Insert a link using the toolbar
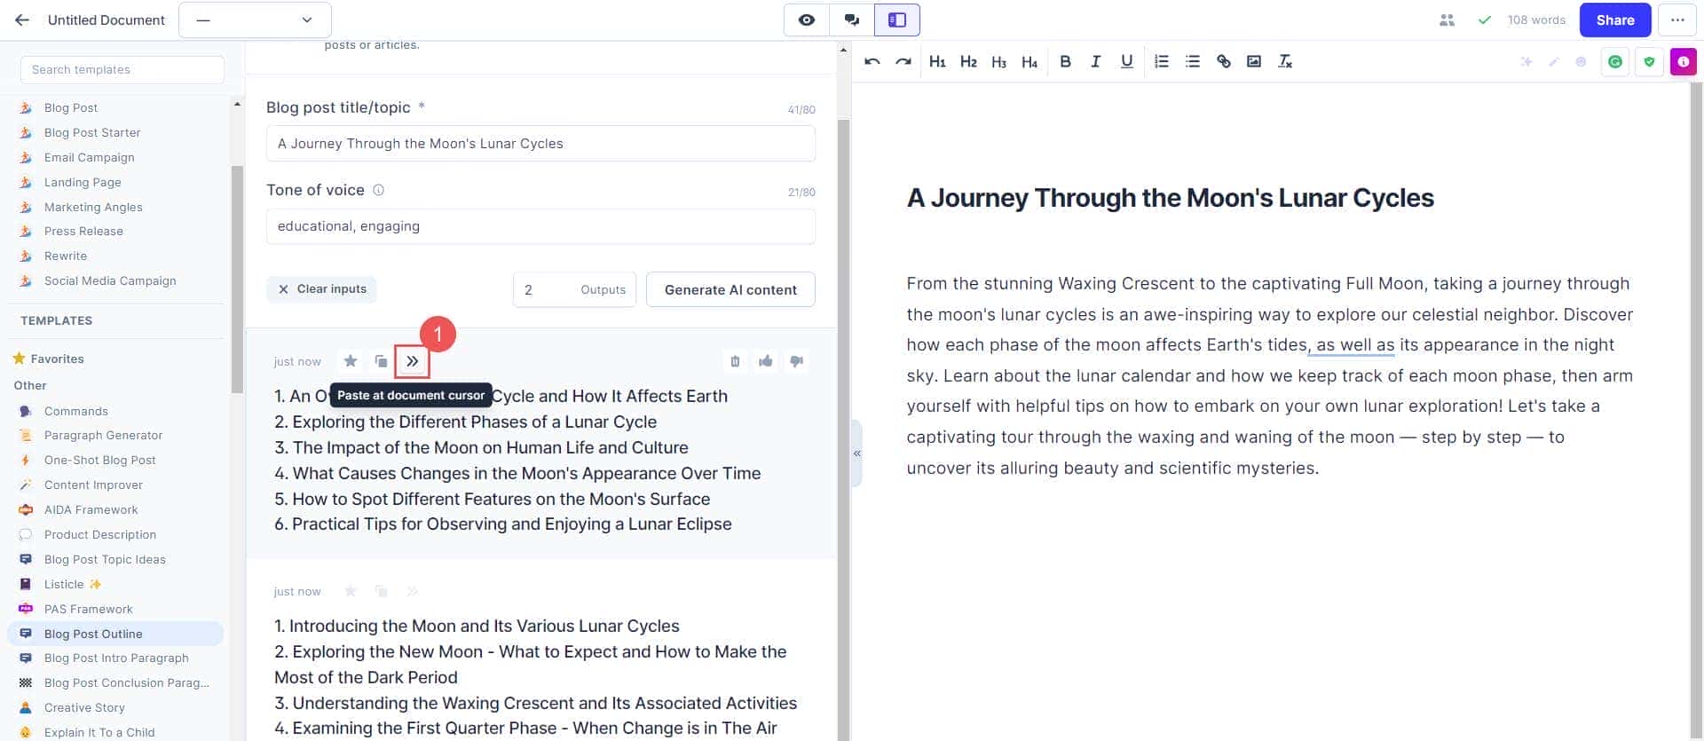This screenshot has width=1704, height=741. click(1223, 61)
